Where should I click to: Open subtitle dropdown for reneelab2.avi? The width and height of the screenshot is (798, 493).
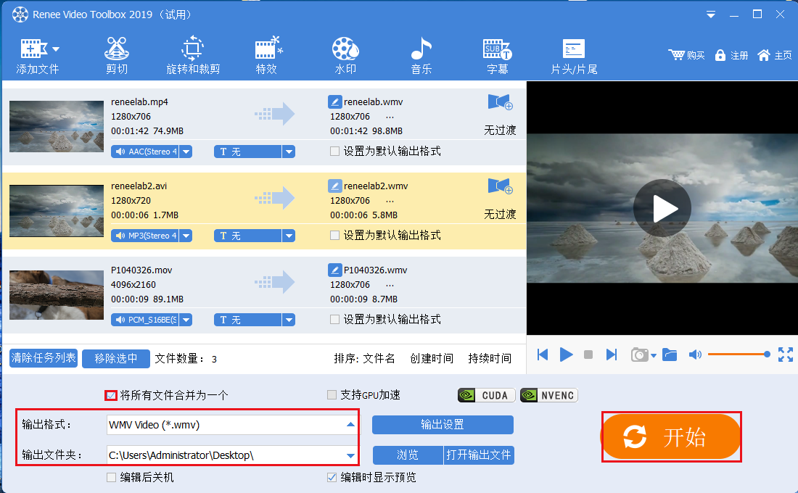[x=289, y=236]
